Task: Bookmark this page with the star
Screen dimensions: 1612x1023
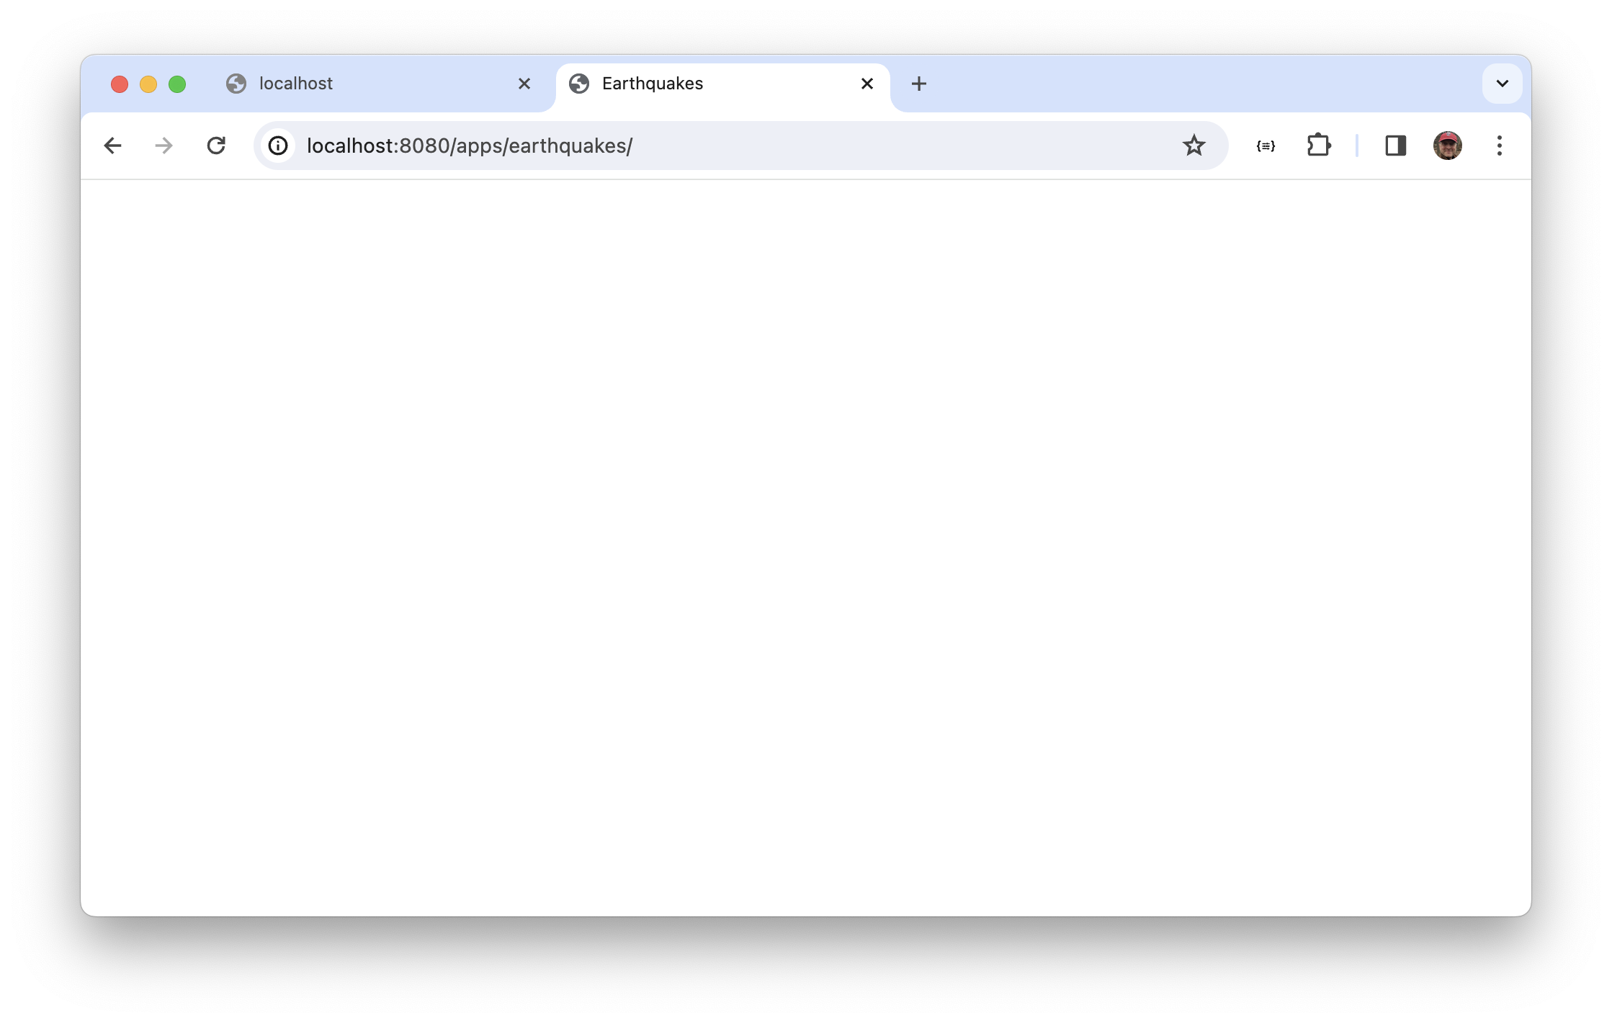Action: tap(1194, 146)
